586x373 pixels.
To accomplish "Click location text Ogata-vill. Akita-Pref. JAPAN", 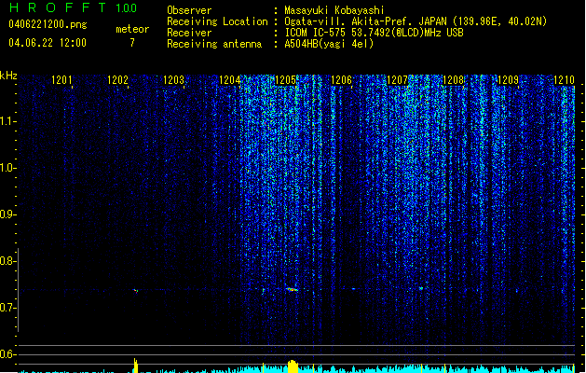I will [x=365, y=21].
